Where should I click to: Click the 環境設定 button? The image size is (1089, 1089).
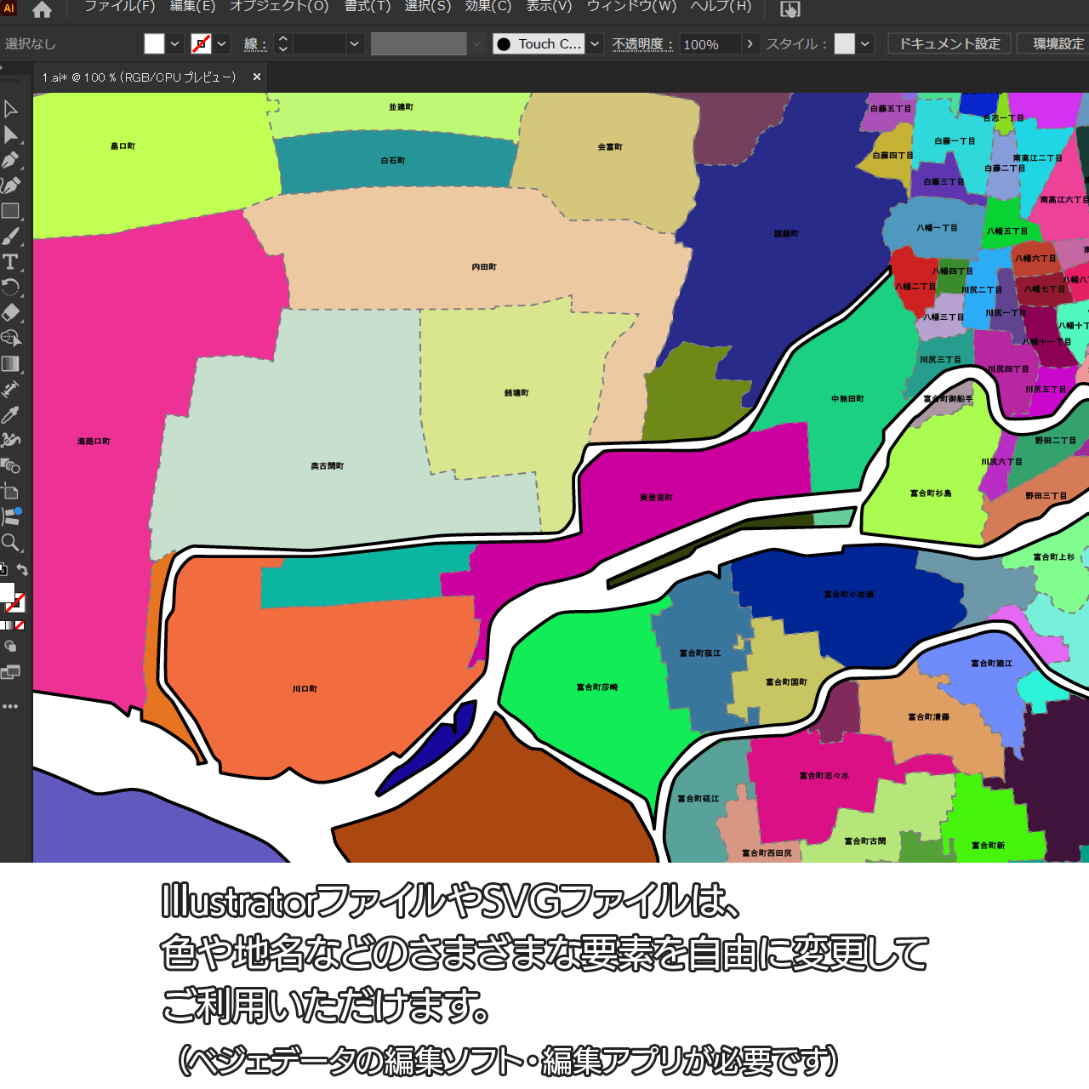(1058, 43)
